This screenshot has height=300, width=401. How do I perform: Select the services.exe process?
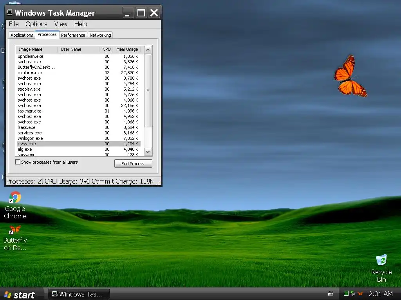(79, 133)
